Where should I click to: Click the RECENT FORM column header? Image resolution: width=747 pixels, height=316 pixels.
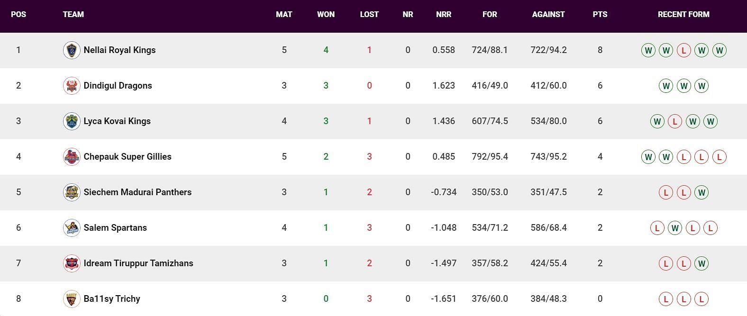pyautogui.click(x=683, y=14)
